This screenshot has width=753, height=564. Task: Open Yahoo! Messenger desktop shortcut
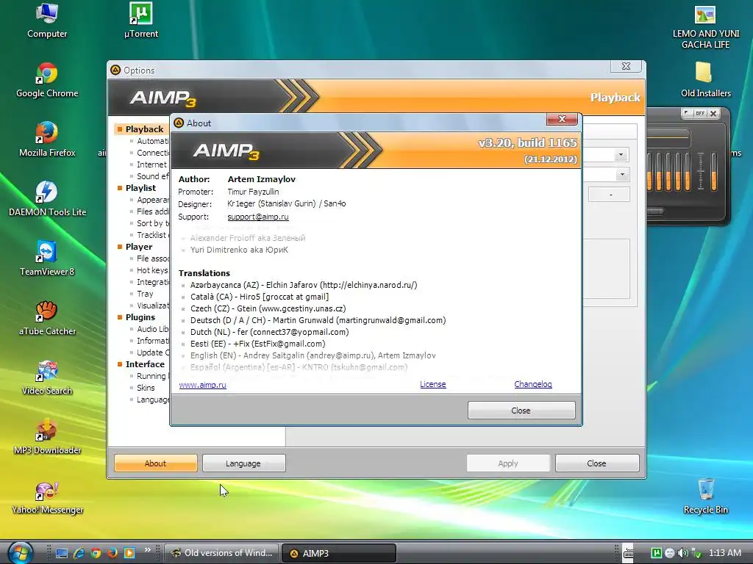coord(46,497)
